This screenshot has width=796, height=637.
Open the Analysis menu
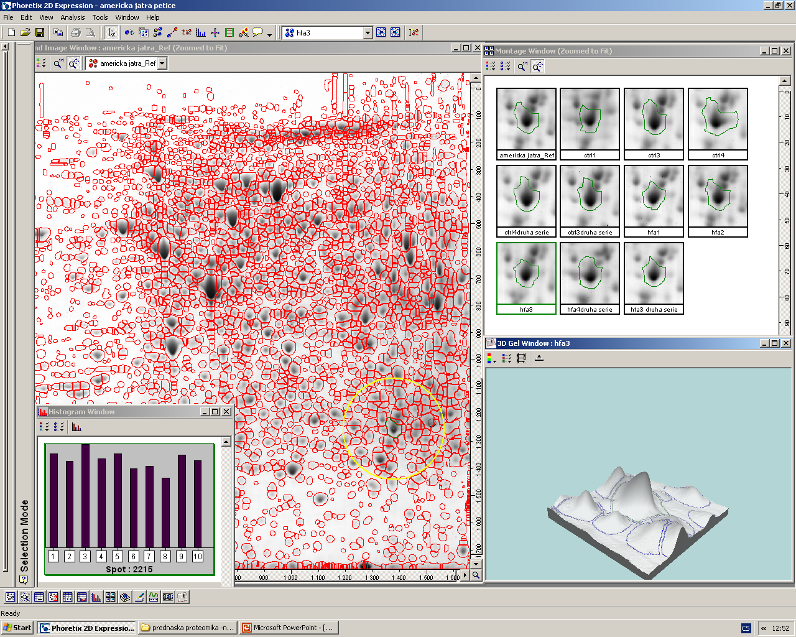coord(73,17)
